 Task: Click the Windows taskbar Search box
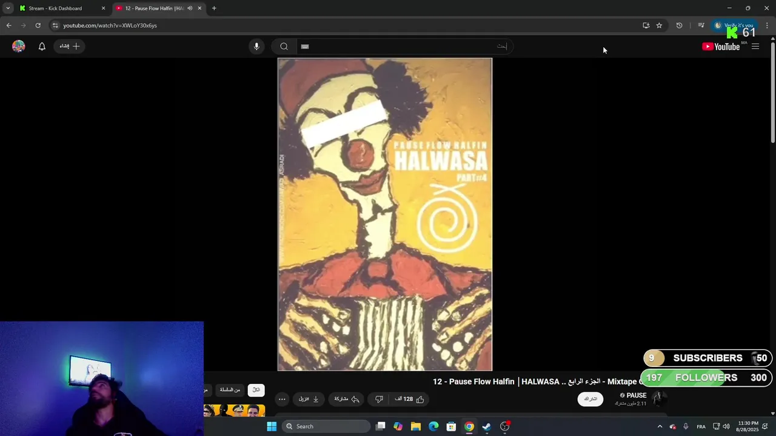[326, 426]
